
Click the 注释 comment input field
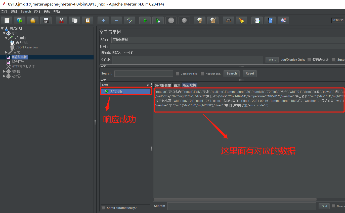(x=227, y=46)
